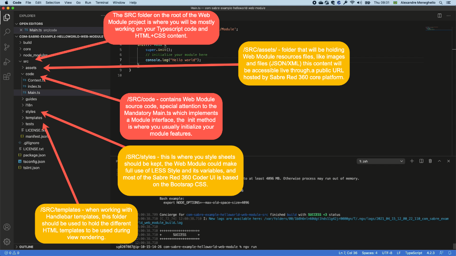Click the errors and warnings status indicator
Viewport: 456px width, 256px height.
(x=12, y=253)
